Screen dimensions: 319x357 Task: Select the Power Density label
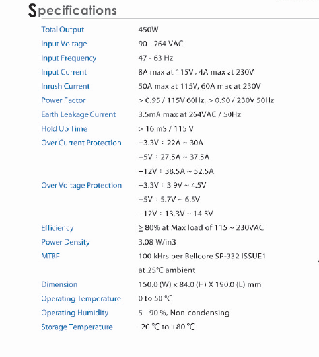pos(65,242)
